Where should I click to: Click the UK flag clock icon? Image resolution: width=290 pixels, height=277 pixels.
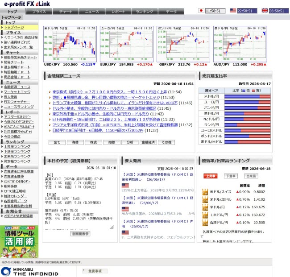(265, 11)
